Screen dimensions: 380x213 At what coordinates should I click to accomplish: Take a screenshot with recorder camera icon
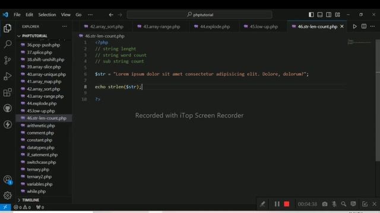(325, 204)
